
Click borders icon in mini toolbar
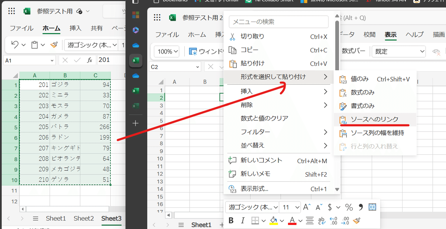[x=255, y=220]
